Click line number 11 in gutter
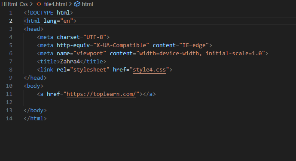The height and width of the screenshot is (161, 296). [9, 94]
